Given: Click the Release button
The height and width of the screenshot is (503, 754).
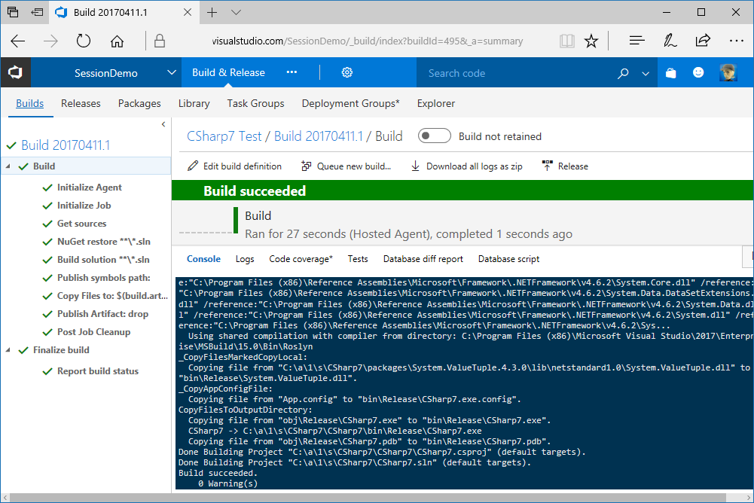Looking at the screenshot, I should [x=565, y=166].
